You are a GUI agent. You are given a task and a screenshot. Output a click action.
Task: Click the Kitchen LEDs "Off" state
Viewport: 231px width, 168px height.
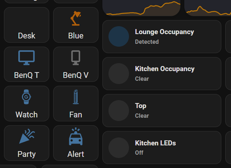pyautogui.click(x=139, y=153)
